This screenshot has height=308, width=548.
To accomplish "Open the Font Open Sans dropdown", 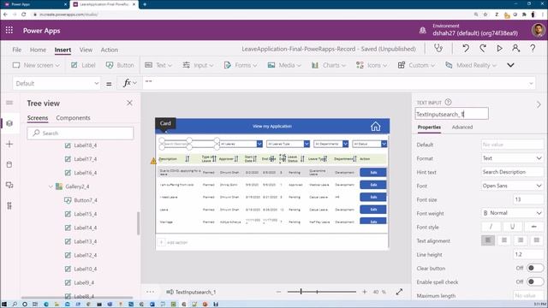I will 512,186.
